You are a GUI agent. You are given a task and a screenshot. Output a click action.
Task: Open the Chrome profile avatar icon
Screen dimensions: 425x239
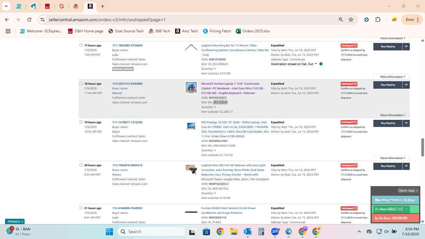point(394,20)
